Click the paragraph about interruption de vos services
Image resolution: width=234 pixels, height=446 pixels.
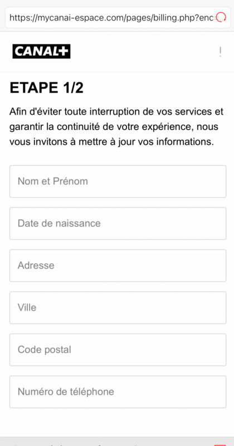(x=116, y=127)
